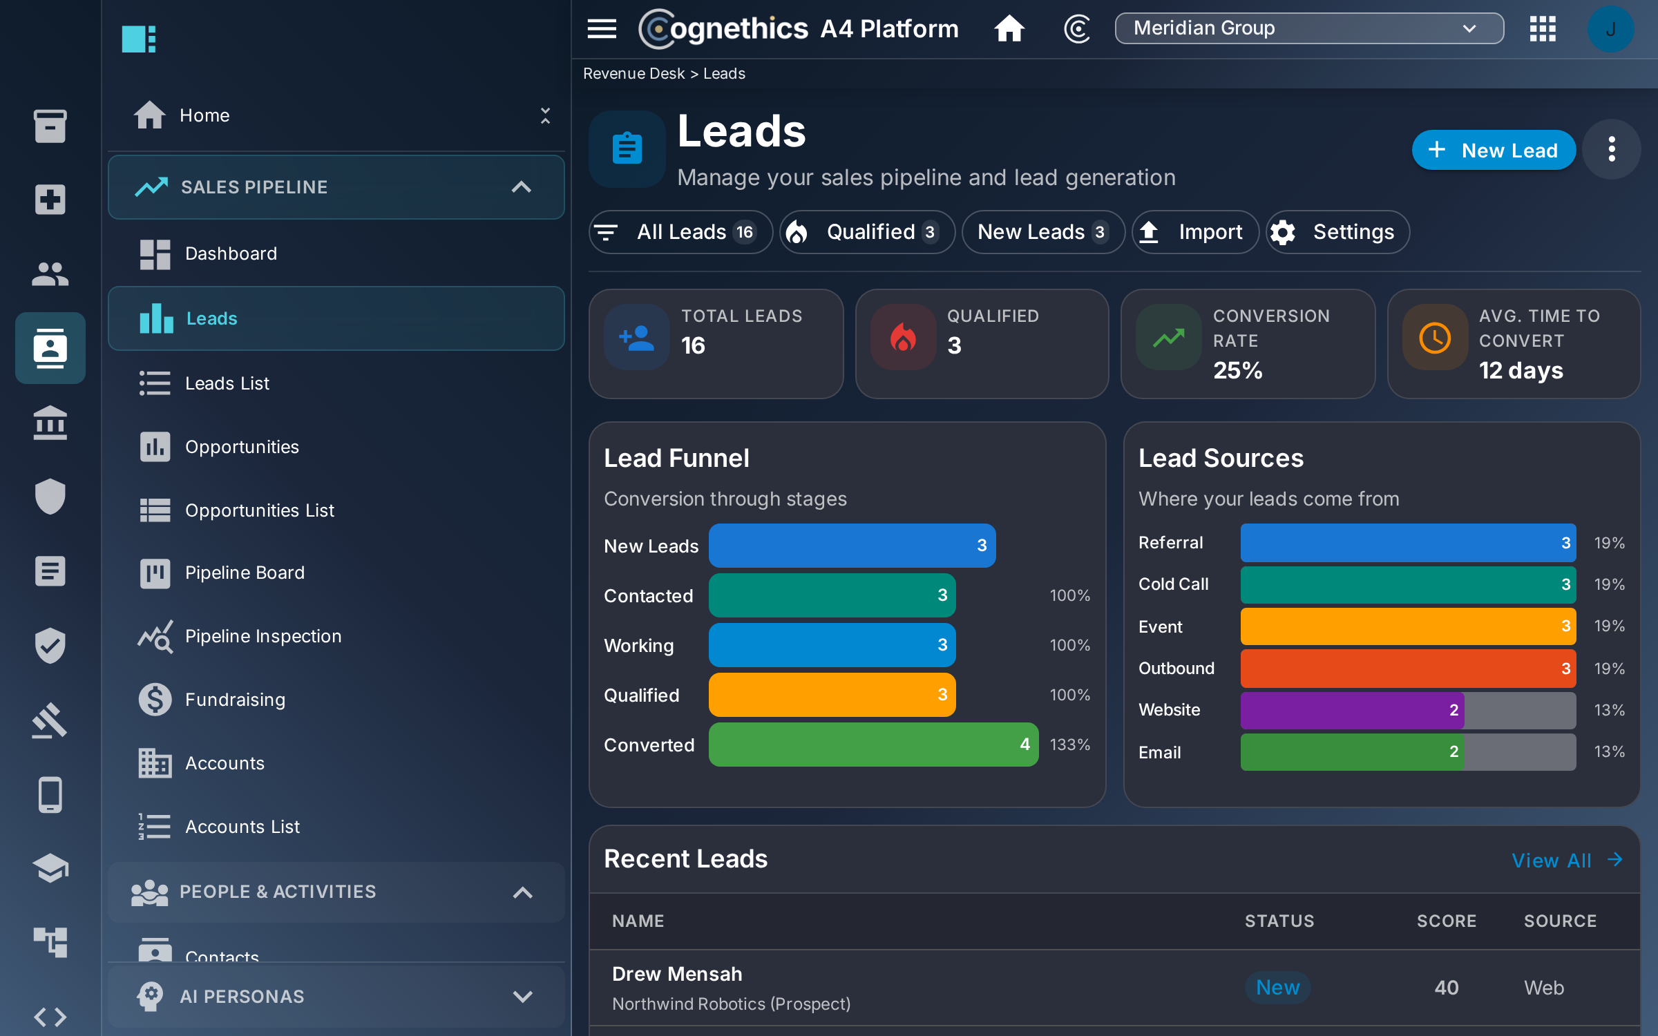Open the Drew Mensah lead row

1114,988
